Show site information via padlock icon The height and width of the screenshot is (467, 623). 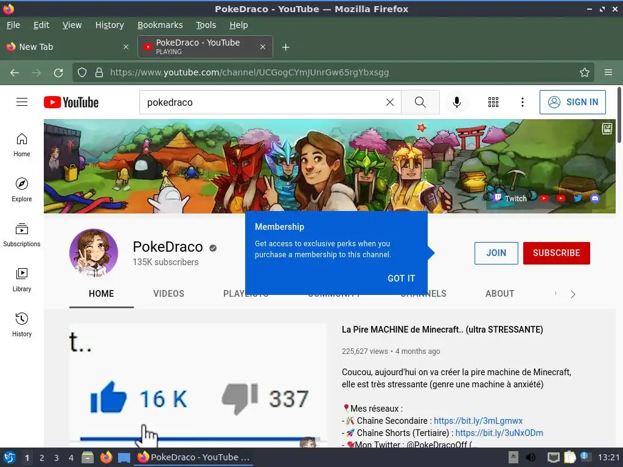coord(99,73)
